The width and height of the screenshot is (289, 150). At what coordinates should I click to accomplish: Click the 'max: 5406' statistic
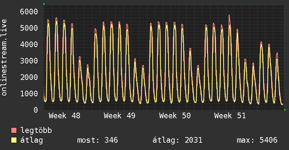[257, 140]
